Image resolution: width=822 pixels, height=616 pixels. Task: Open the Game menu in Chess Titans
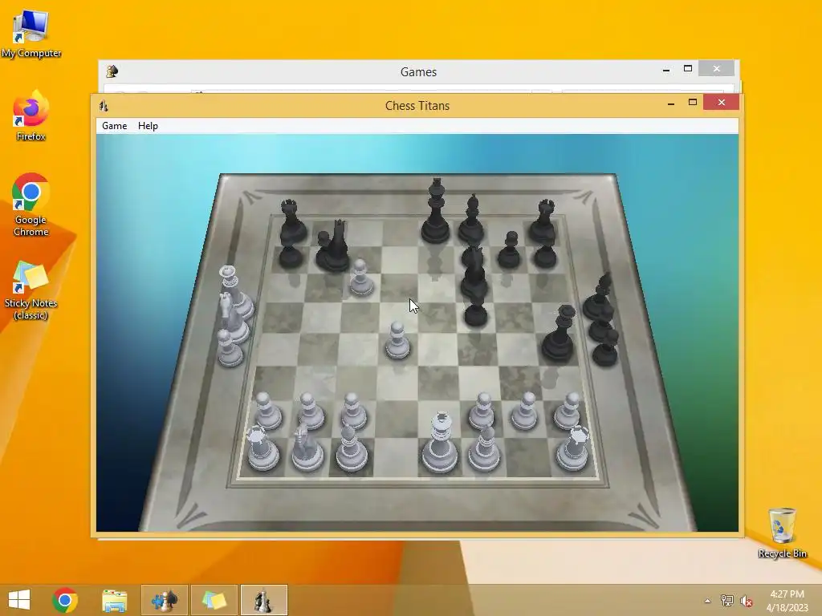(114, 126)
